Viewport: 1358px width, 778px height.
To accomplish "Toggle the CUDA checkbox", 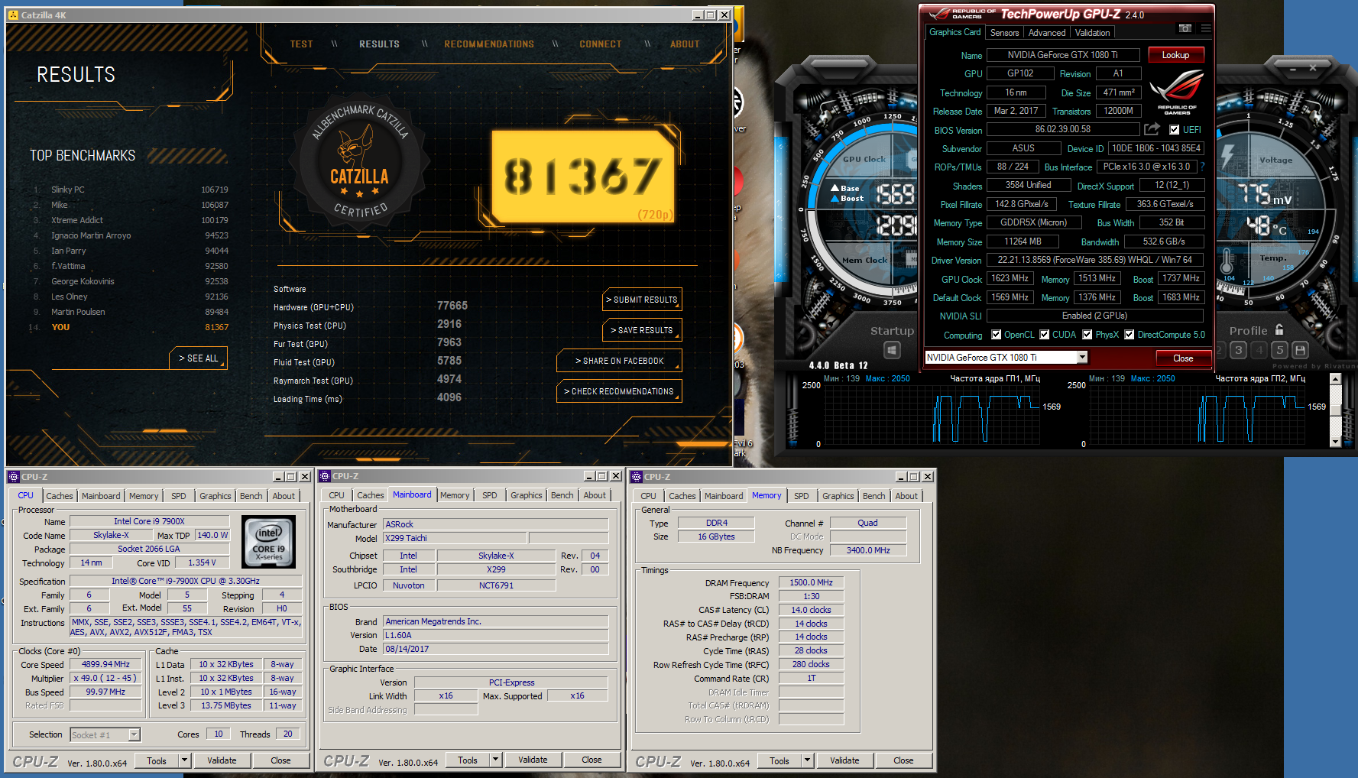I will [x=1044, y=335].
